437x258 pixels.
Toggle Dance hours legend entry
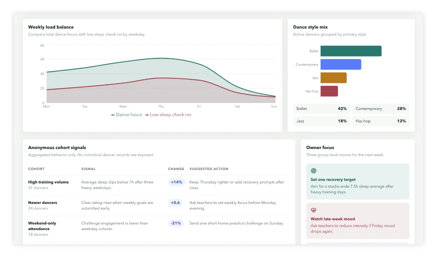click(x=127, y=115)
